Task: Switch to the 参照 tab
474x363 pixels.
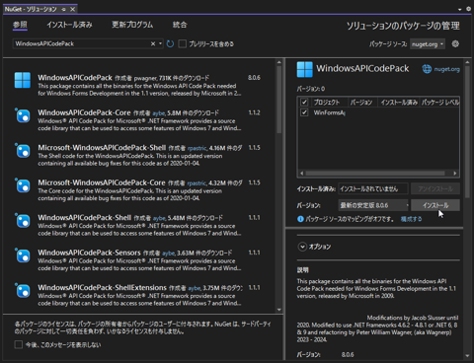Action: [x=20, y=25]
